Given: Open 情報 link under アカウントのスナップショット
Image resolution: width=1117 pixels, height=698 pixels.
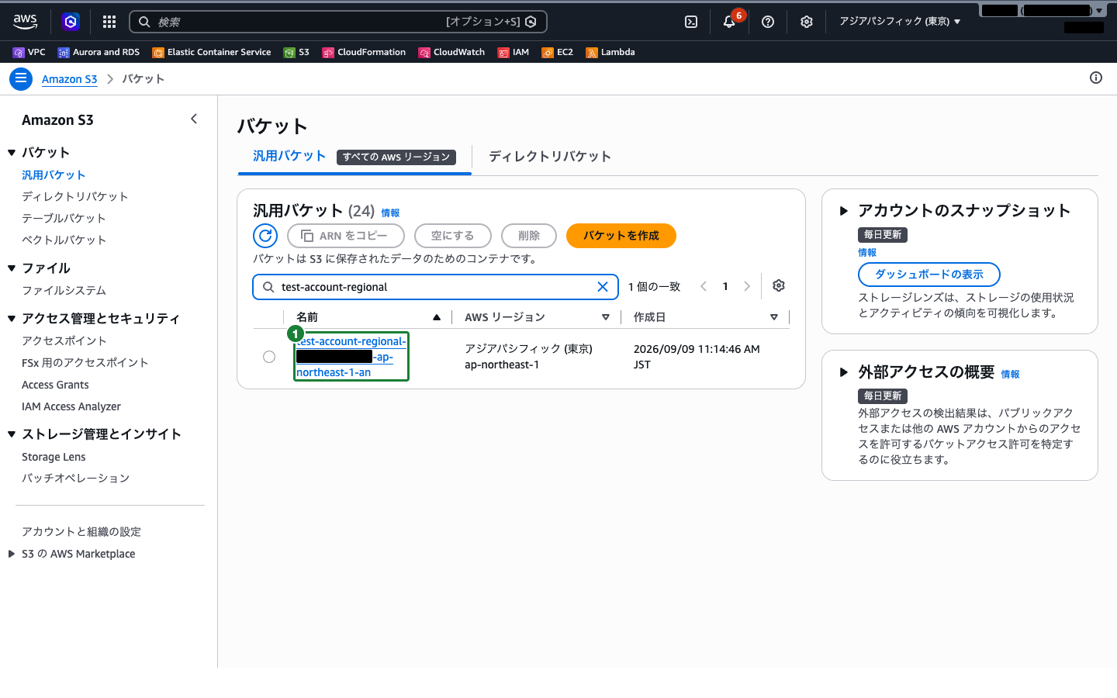Looking at the screenshot, I should 867,253.
